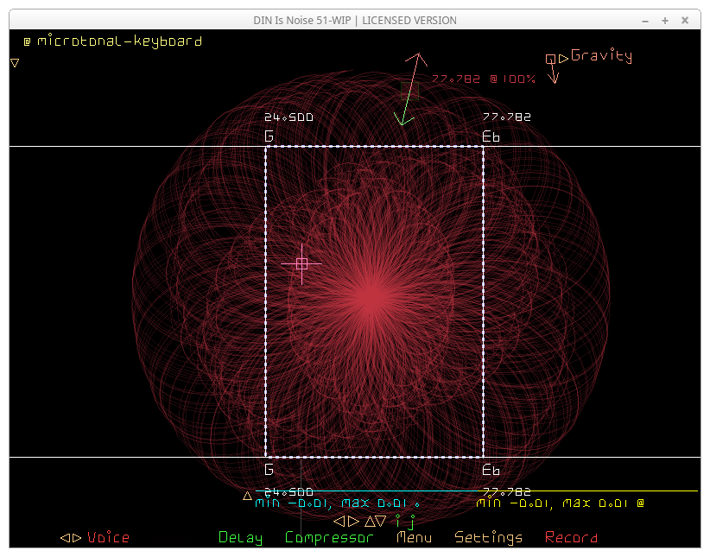Click the small square Gravity handle
Image resolution: width=710 pixels, height=557 pixels.
click(x=550, y=59)
